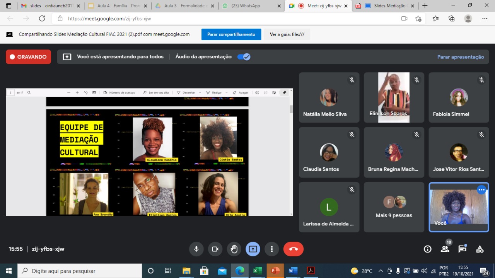Open the chat messages panel
Viewport: 495px width, 278px height.
click(462, 249)
